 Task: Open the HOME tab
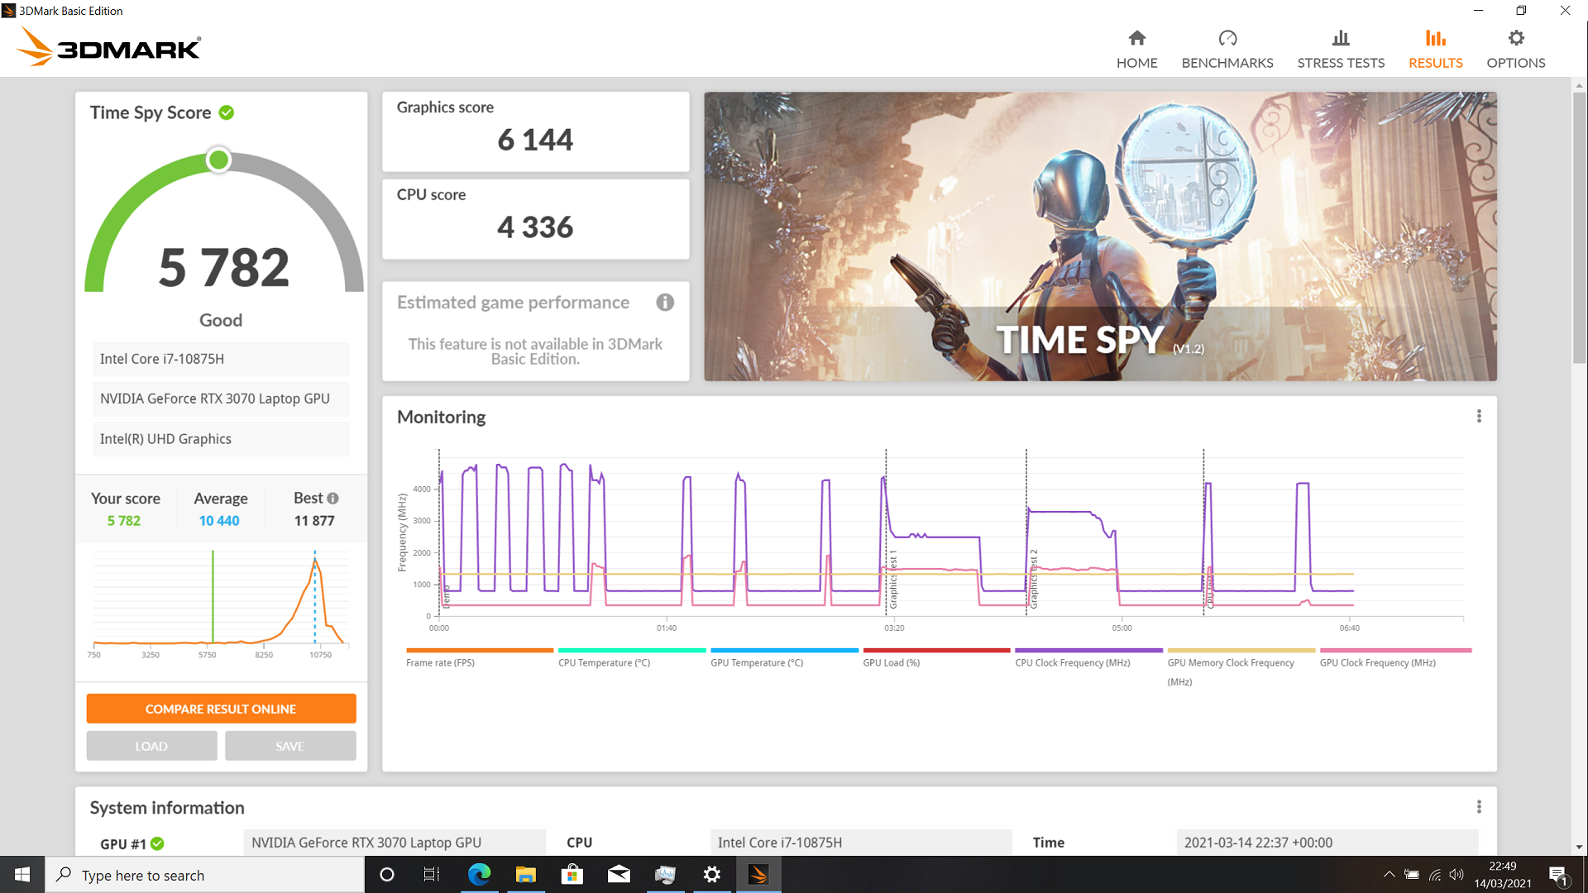pos(1136,50)
